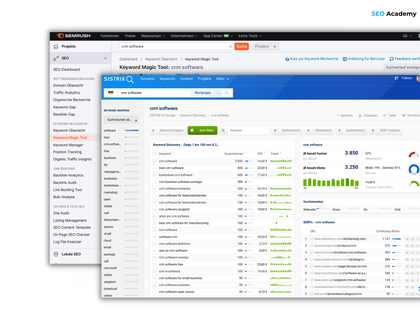Viewport: 420px width, 315px height.
Task: Click the plus icon on the Suchvolumen filter
Action: (x=275, y=130)
